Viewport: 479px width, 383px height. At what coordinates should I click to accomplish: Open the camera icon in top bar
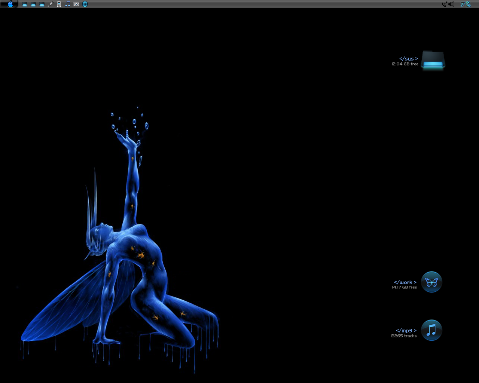[x=76, y=4]
